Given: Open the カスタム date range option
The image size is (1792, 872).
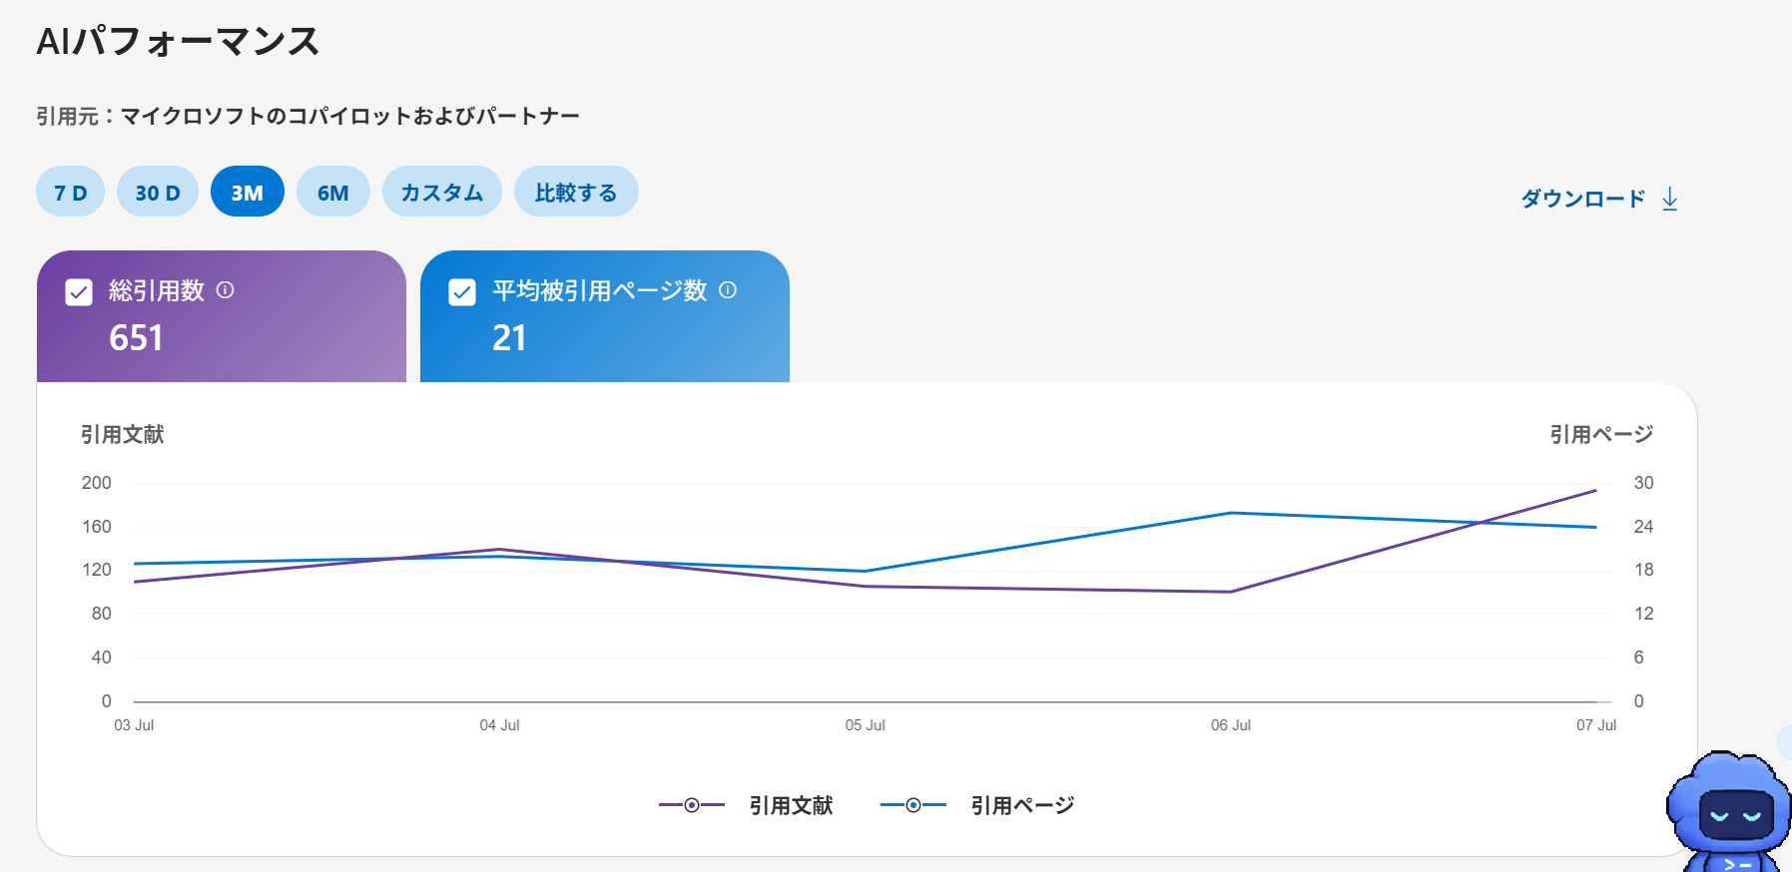Looking at the screenshot, I should point(442,192).
